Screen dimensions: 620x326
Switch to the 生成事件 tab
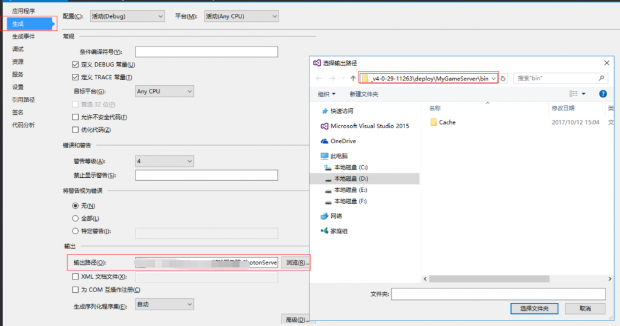coord(23,36)
